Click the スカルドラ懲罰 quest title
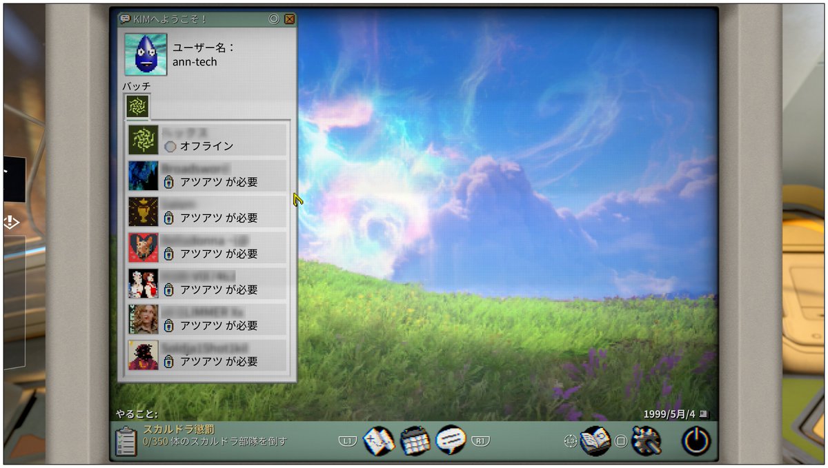Image resolution: width=828 pixels, height=468 pixels. pos(179,429)
